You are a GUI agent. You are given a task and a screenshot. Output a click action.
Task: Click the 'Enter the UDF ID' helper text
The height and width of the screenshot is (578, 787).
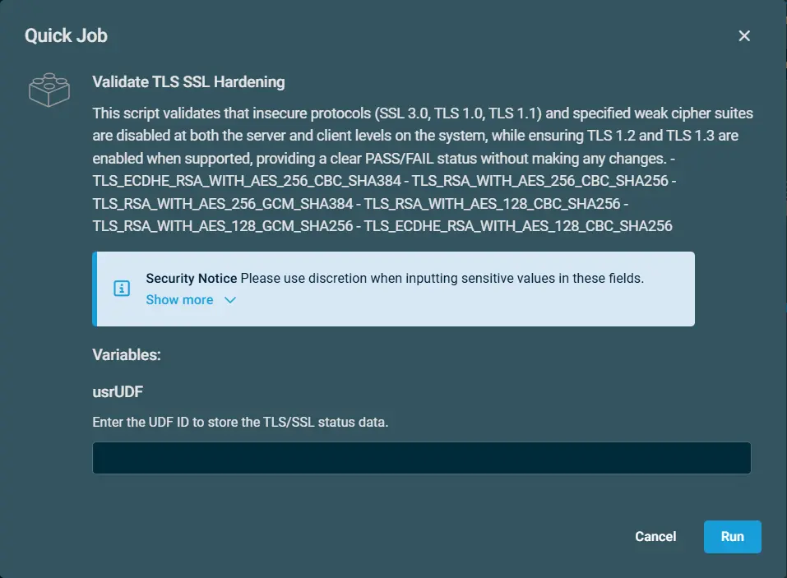click(x=240, y=422)
